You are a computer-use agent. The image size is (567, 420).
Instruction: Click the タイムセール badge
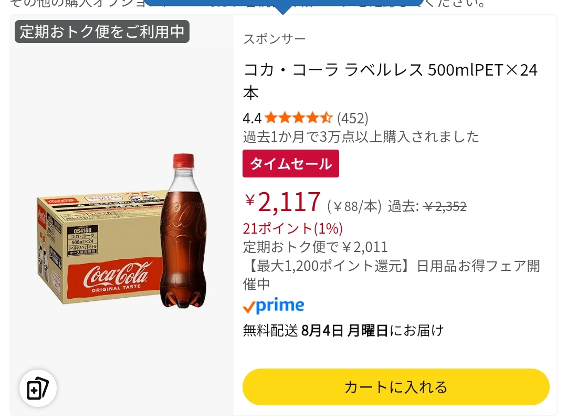(291, 163)
